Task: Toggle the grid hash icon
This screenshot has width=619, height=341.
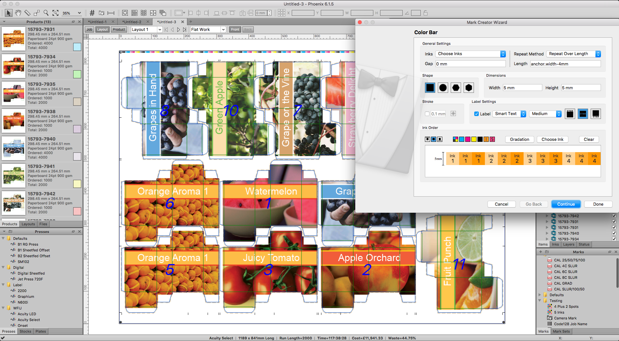Action: 92,13
